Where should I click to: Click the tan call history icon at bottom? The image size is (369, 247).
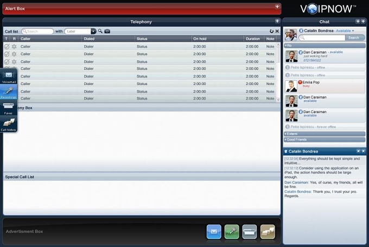pyautogui.click(x=268, y=232)
